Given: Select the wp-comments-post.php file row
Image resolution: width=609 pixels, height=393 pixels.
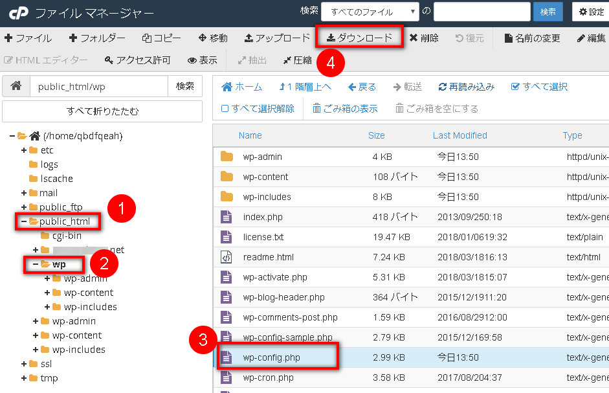Looking at the screenshot, I should pyautogui.click(x=411, y=318).
